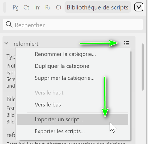Open the reformiert. category list menu icon
The width and height of the screenshot is (148, 144).
[127, 43]
